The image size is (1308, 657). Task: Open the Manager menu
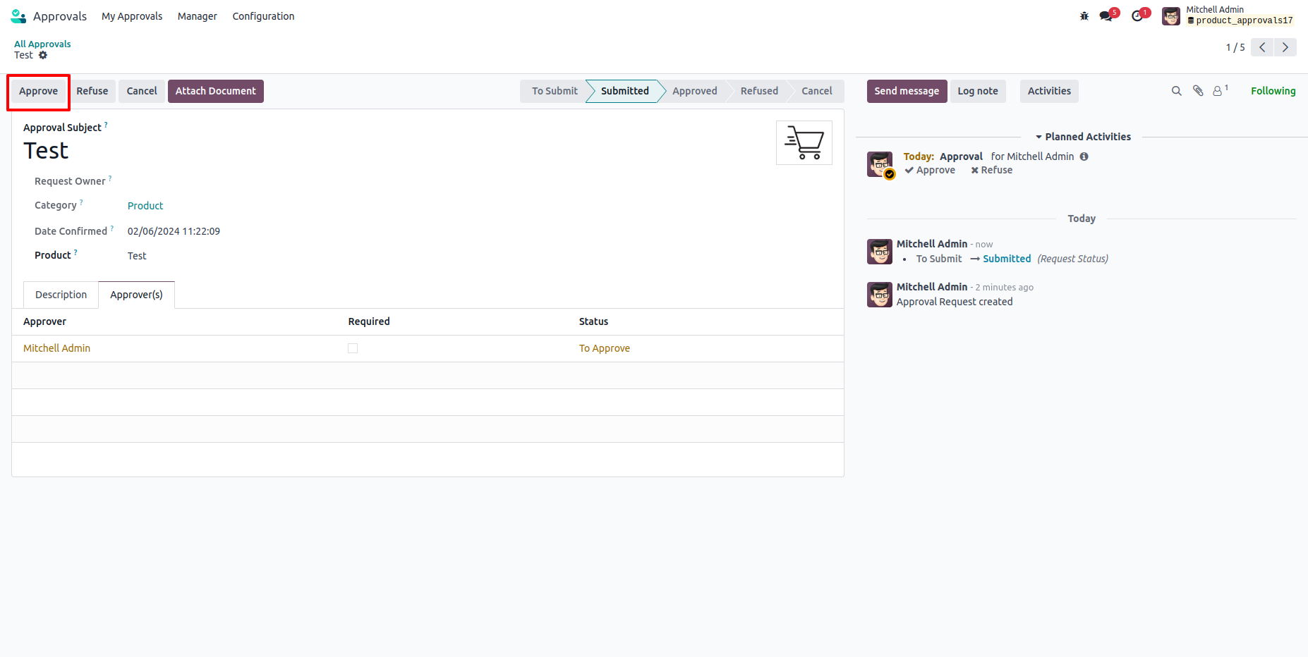point(198,16)
